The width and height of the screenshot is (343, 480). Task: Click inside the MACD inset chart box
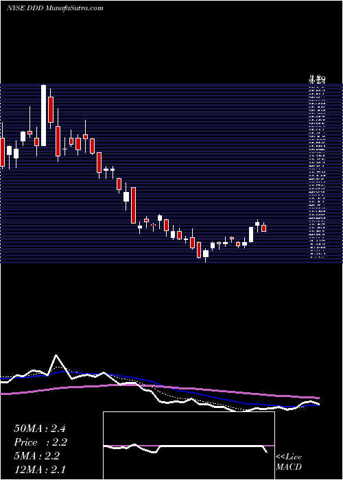(189, 446)
